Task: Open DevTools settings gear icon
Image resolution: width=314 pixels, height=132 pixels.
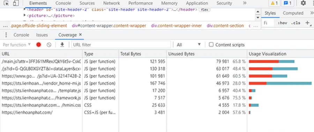Action: [x=304, y=3]
